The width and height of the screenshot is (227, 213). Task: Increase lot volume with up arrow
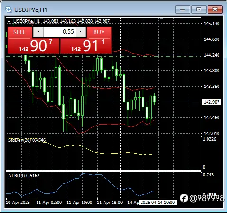[81, 32]
